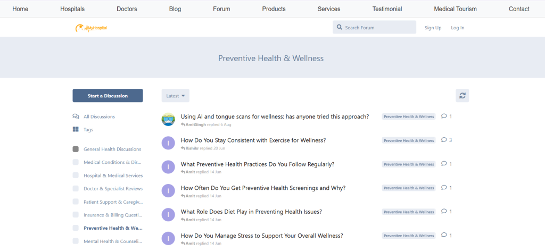Focus the Search Forum input field
Viewport: 545px width, 251px height.
click(x=378, y=28)
